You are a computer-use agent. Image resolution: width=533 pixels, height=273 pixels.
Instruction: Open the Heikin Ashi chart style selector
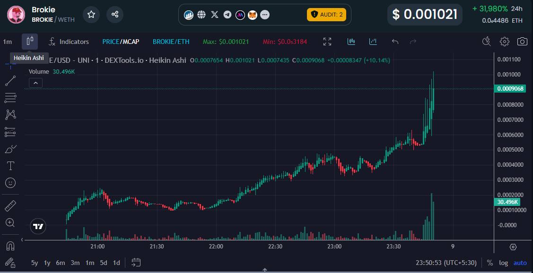(30, 42)
